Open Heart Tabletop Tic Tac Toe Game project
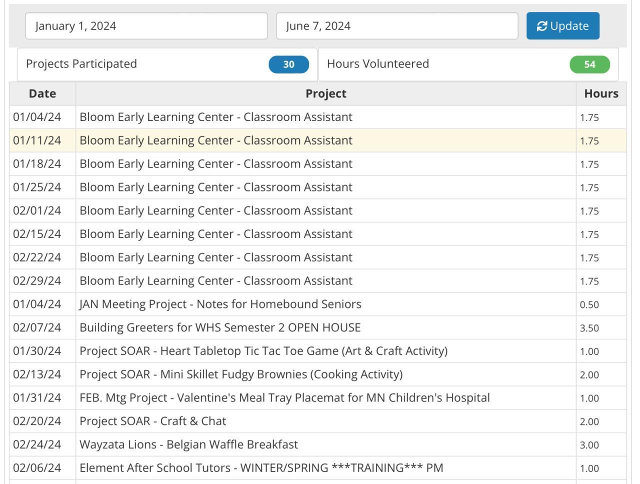This screenshot has height=484, width=640. pos(263,351)
